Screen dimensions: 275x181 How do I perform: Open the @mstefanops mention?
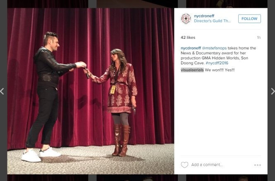coord(214,48)
